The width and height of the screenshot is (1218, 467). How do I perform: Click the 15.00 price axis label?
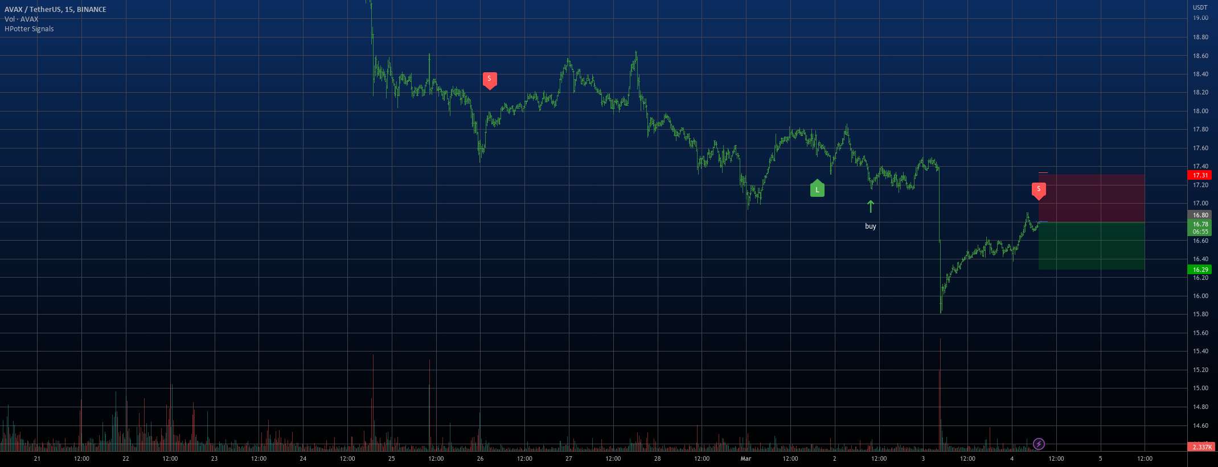(x=1200, y=388)
